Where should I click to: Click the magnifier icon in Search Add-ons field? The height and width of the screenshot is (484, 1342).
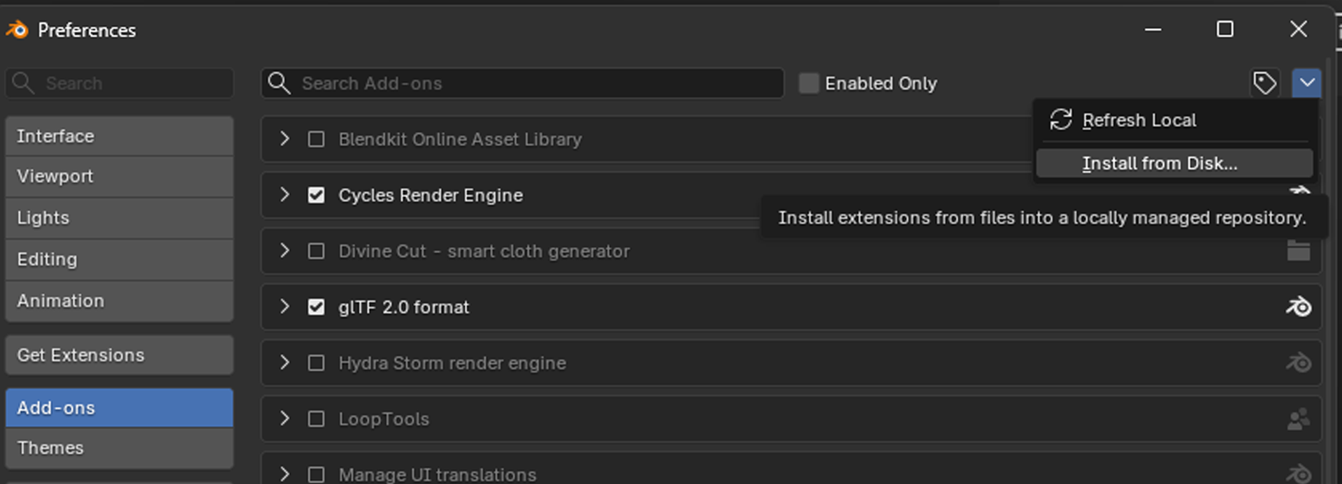[x=279, y=83]
